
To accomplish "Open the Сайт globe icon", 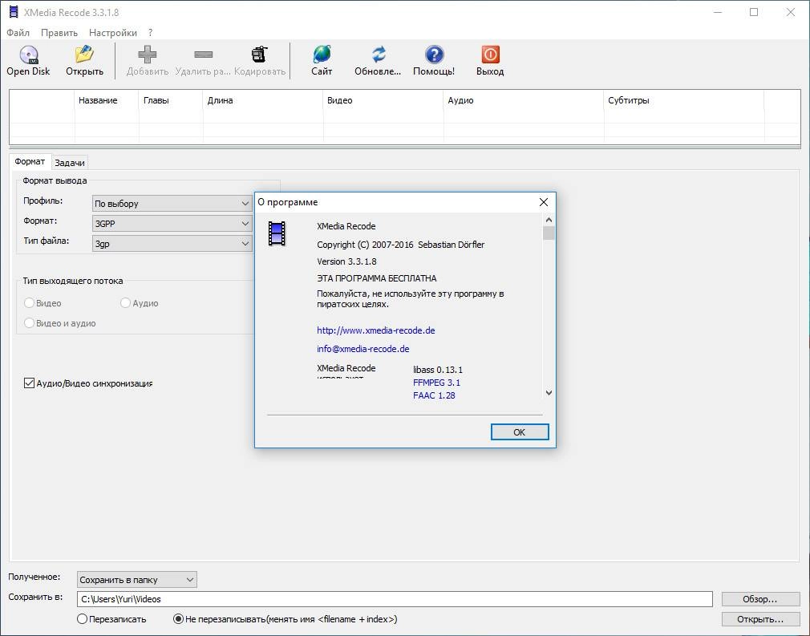I will (x=322, y=55).
